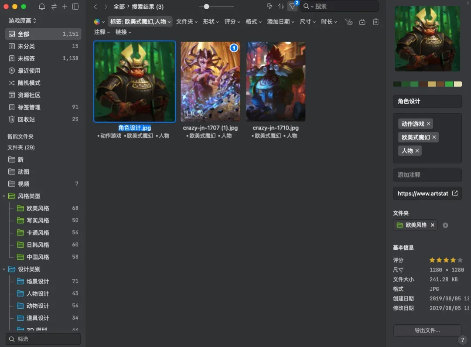Image resolution: width=471 pixels, height=347 pixels.
Task: Click the lock filter icon
Action: point(362,22)
